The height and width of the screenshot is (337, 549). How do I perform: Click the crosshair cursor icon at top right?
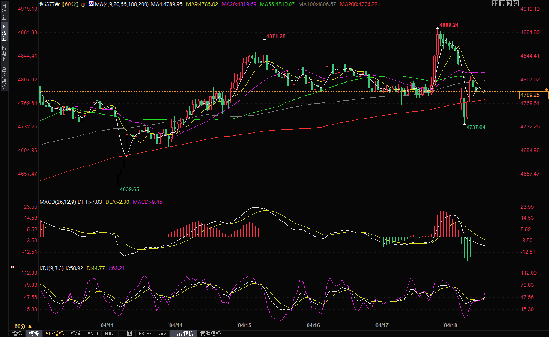[x=495, y=4]
